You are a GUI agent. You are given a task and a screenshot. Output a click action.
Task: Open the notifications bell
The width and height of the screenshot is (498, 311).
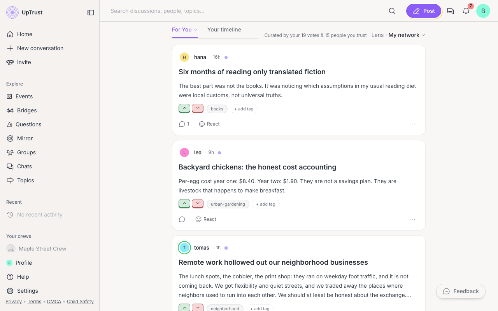pos(466,11)
